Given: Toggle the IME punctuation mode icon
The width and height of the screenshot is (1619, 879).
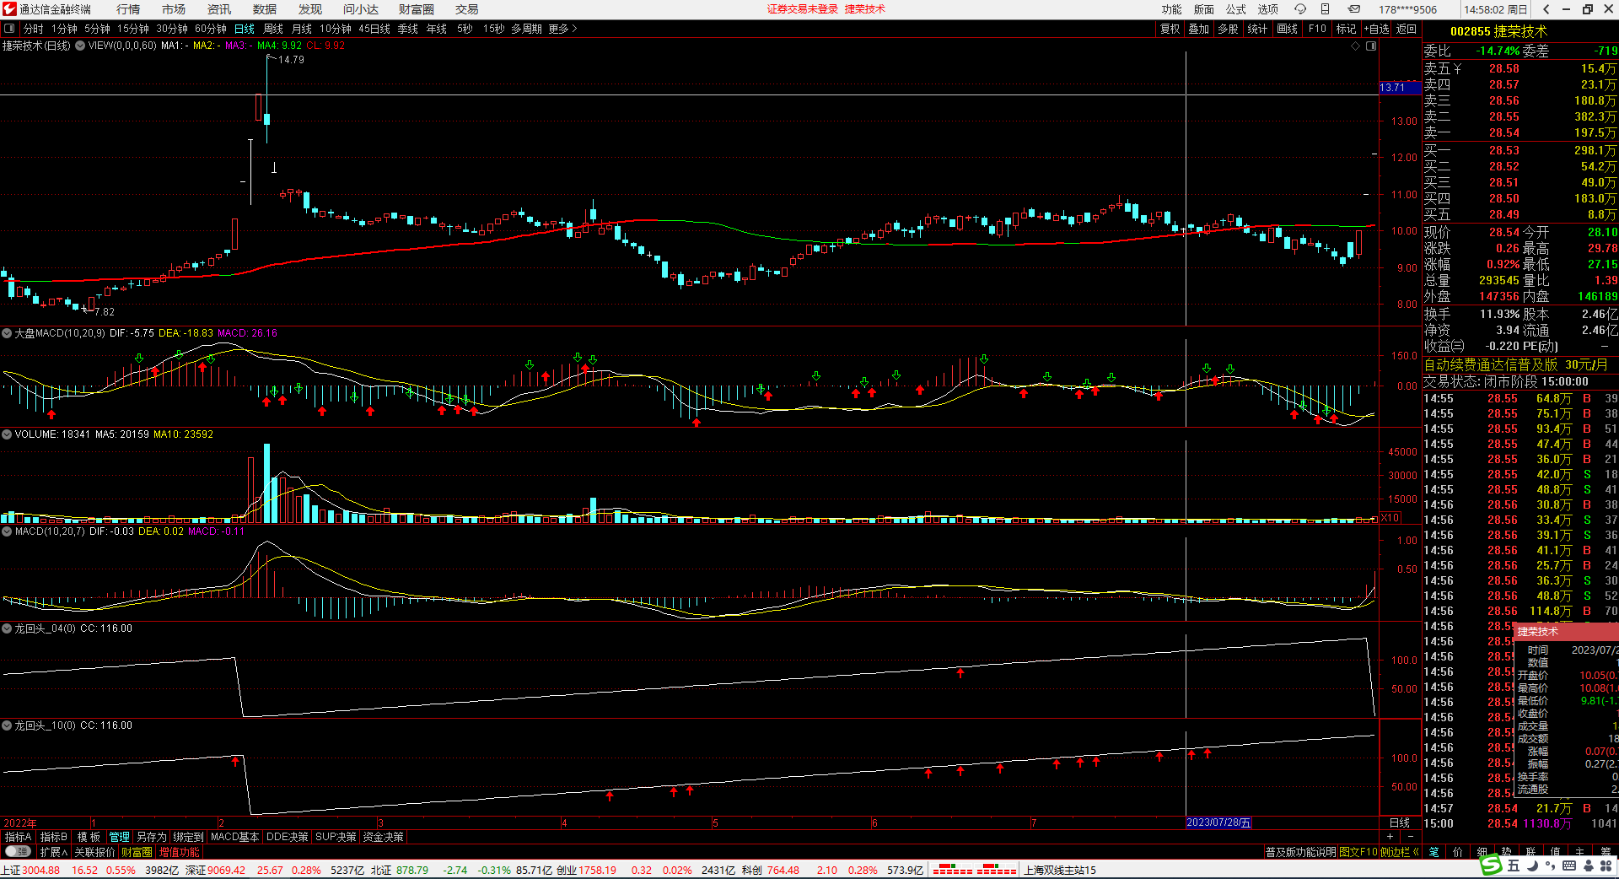Looking at the screenshot, I should point(1552,866).
